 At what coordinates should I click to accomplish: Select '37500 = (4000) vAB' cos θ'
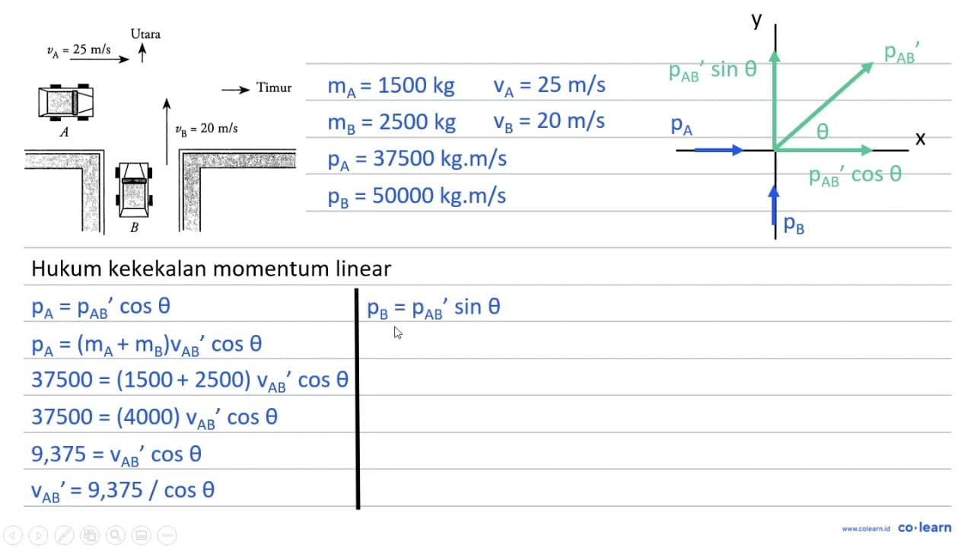[x=154, y=417]
